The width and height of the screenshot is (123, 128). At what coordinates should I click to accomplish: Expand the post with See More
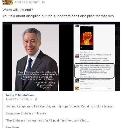(x=12, y=127)
